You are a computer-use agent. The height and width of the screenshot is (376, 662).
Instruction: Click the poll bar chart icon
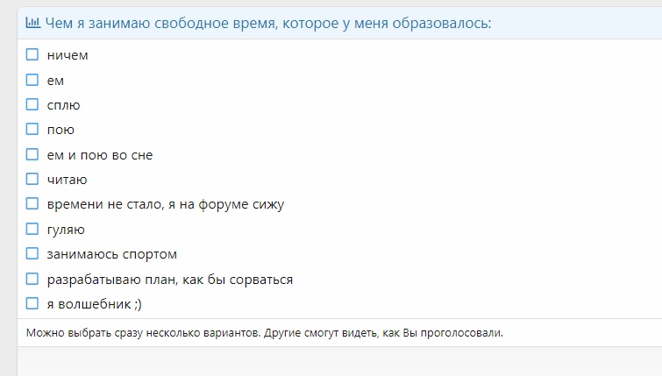(x=32, y=23)
